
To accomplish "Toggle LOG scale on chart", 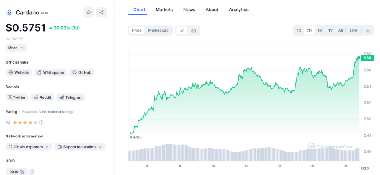I will pyautogui.click(x=354, y=30).
